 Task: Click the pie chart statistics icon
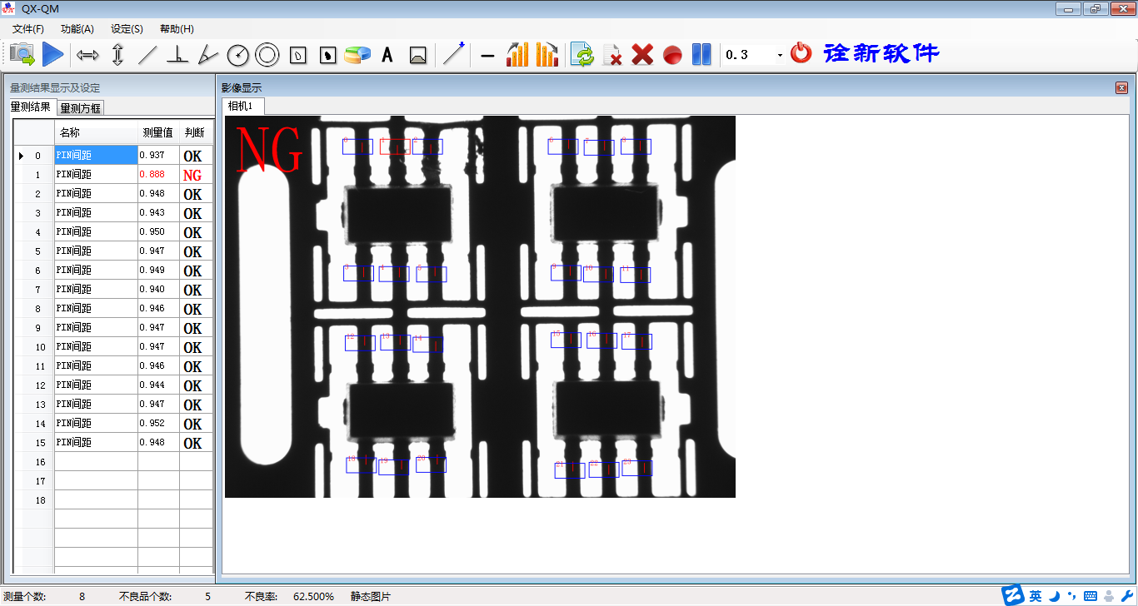pos(357,55)
